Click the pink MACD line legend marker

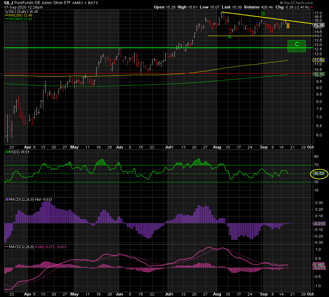[x=7, y=247]
